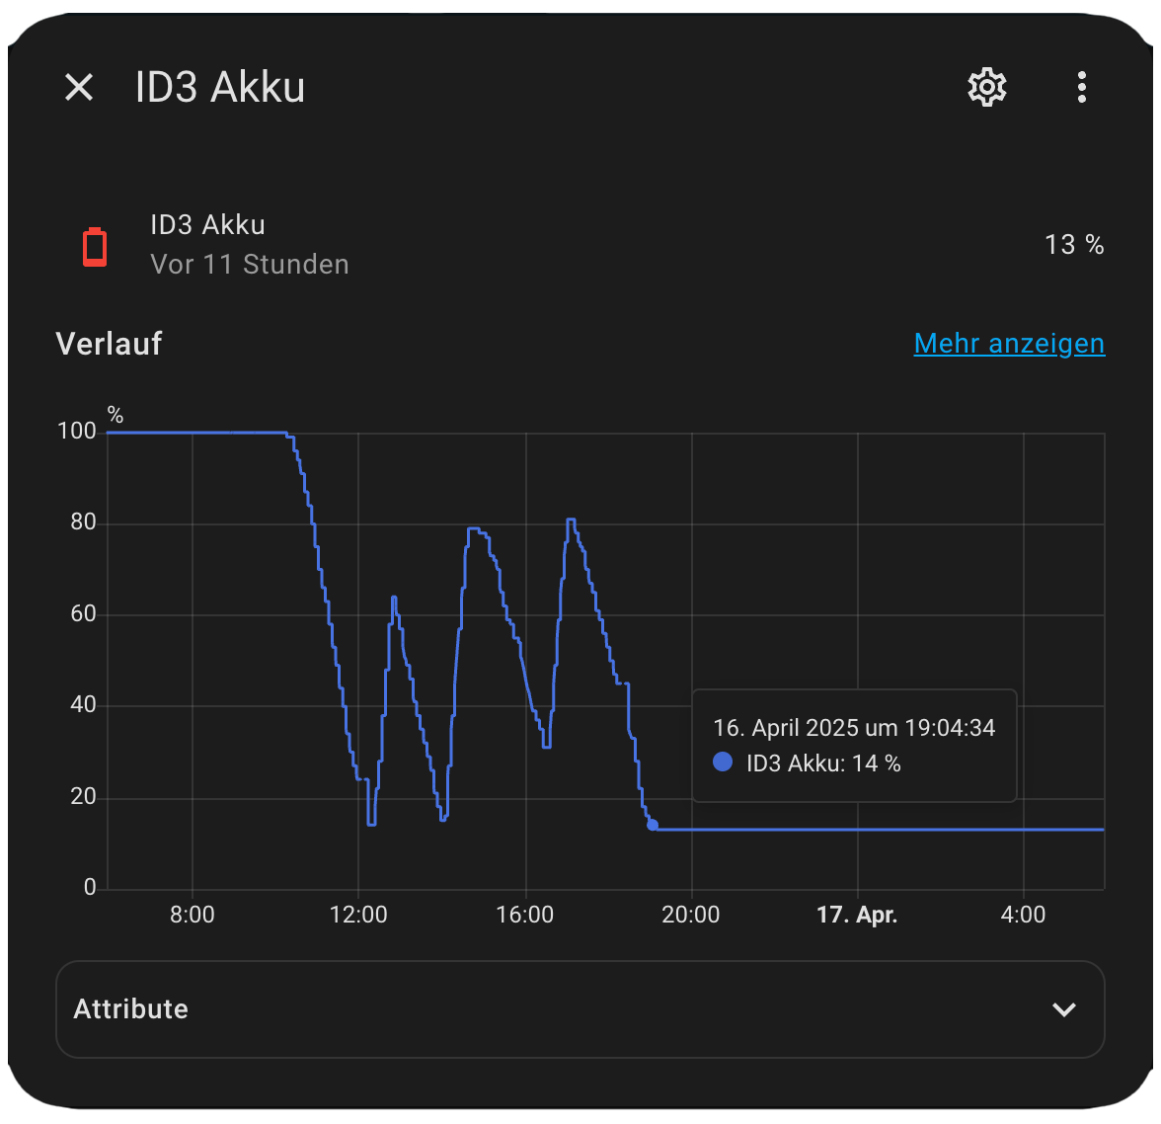Click the Verlauf heading

109,344
